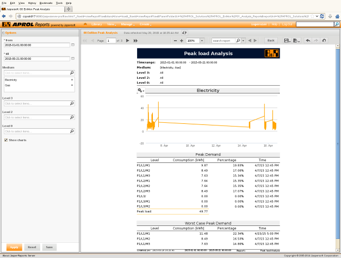Click the refresh data icon beside the report title

(x=184, y=33)
